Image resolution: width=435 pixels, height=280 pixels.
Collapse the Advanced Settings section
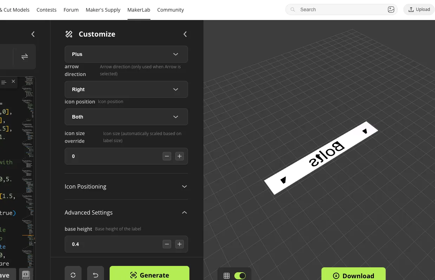click(126, 212)
